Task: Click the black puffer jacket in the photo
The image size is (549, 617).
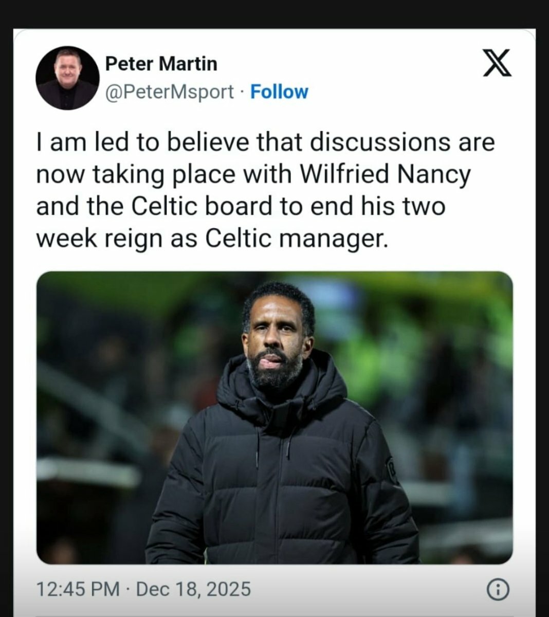Action: click(278, 478)
